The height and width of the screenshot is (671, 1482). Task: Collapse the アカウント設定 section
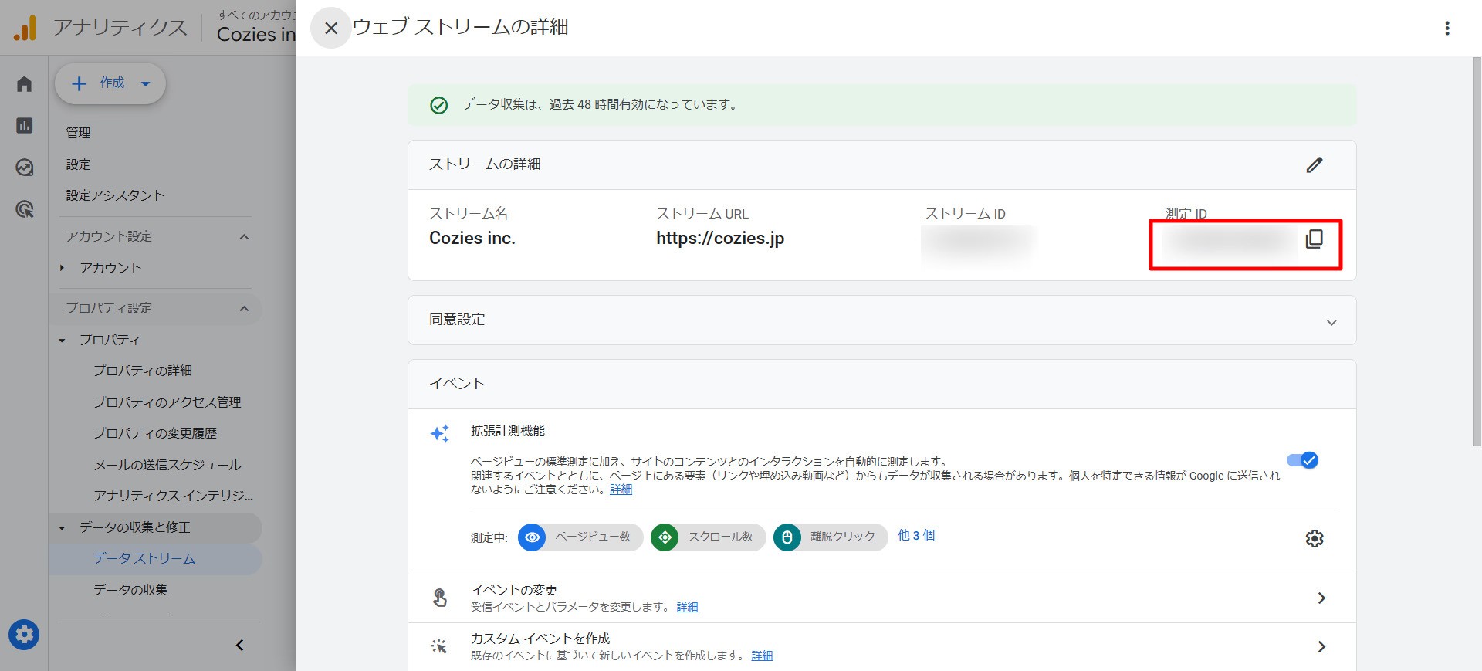[x=244, y=236]
